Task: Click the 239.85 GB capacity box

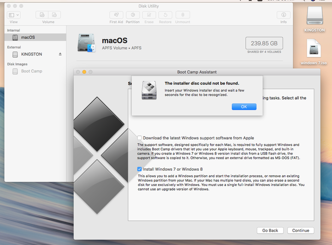Action: [264, 43]
